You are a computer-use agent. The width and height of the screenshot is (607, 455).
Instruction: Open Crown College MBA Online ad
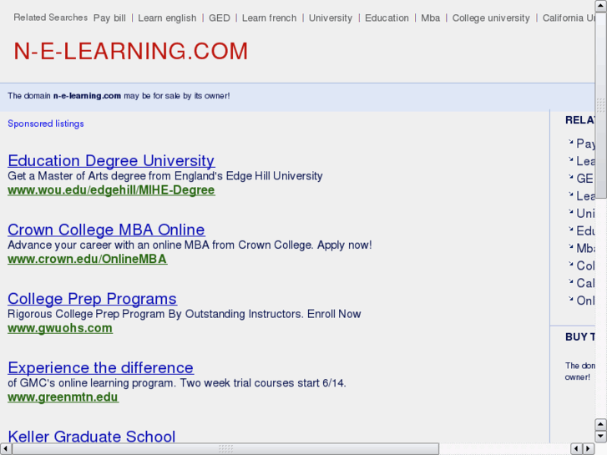(x=106, y=230)
